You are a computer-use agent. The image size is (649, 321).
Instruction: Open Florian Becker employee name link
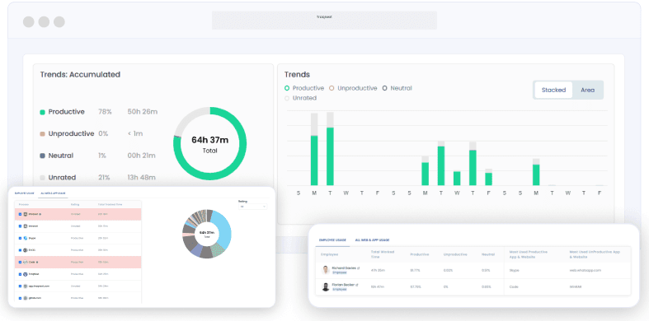coord(343,285)
